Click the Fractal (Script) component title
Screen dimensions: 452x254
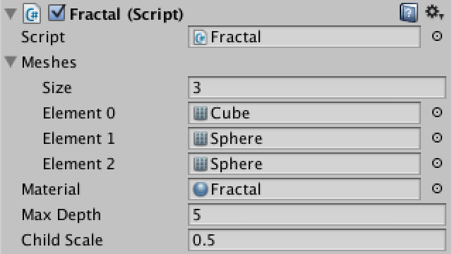[126, 14]
